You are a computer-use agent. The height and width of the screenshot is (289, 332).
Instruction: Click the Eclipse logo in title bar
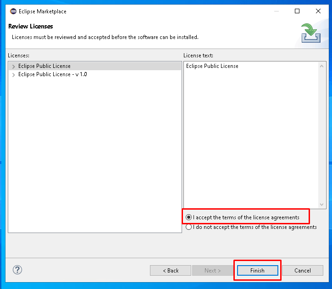(13, 11)
